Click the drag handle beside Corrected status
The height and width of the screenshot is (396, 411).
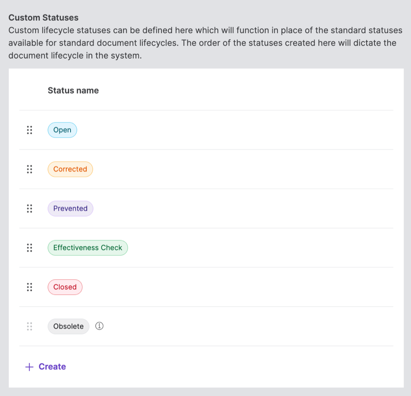point(30,169)
